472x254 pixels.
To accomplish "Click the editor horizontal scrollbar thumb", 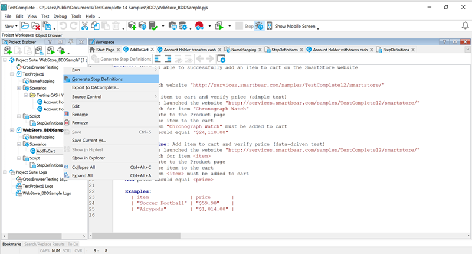I will (x=136, y=236).
